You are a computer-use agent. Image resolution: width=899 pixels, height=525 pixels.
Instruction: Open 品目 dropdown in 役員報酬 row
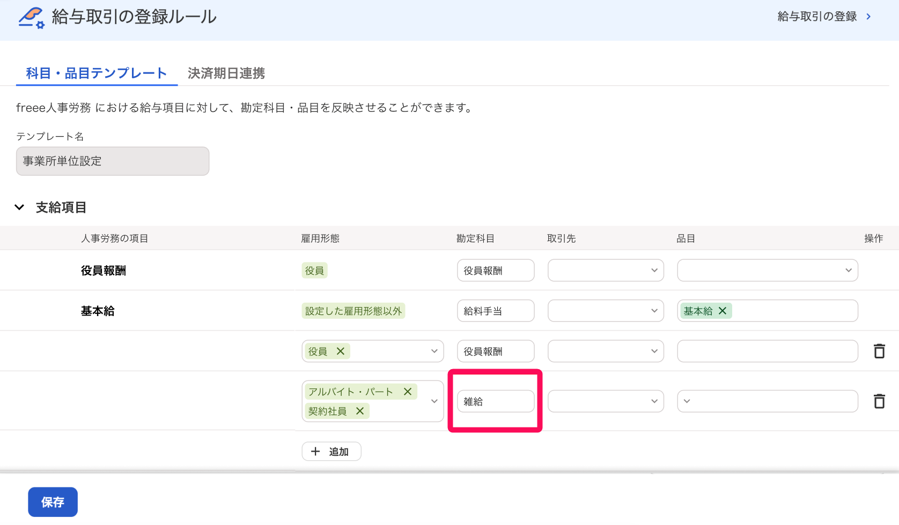point(768,271)
